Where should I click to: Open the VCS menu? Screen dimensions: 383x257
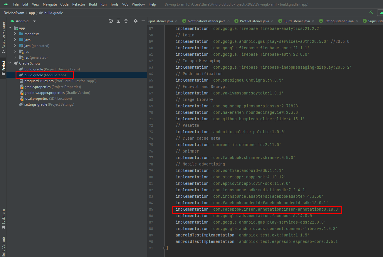[x=125, y=4]
